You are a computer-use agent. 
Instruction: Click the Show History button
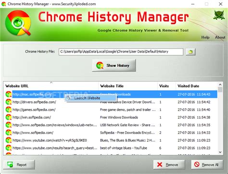(x=114, y=66)
